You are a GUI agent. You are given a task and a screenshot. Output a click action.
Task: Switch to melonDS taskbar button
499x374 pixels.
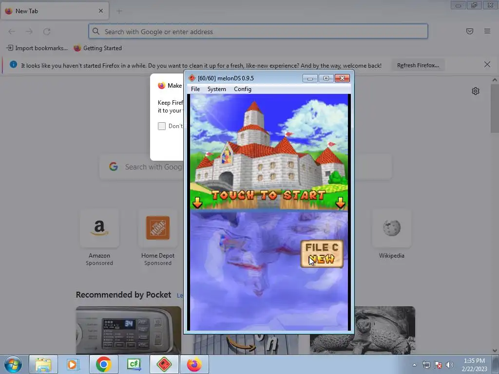pyautogui.click(x=164, y=364)
